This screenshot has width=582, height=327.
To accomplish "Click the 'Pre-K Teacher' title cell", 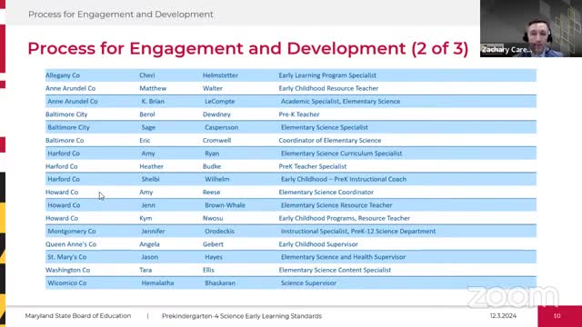I will tap(299, 114).
